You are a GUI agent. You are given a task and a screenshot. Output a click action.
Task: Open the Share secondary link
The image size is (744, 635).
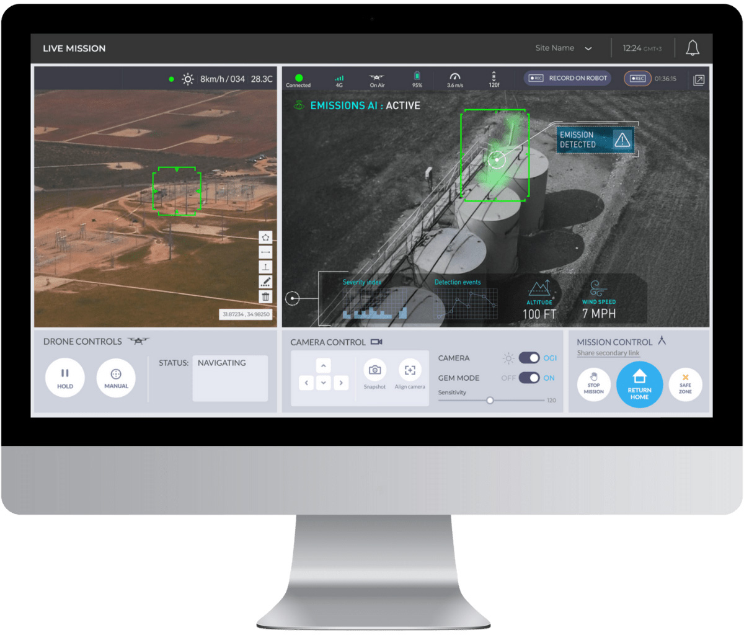pos(608,353)
